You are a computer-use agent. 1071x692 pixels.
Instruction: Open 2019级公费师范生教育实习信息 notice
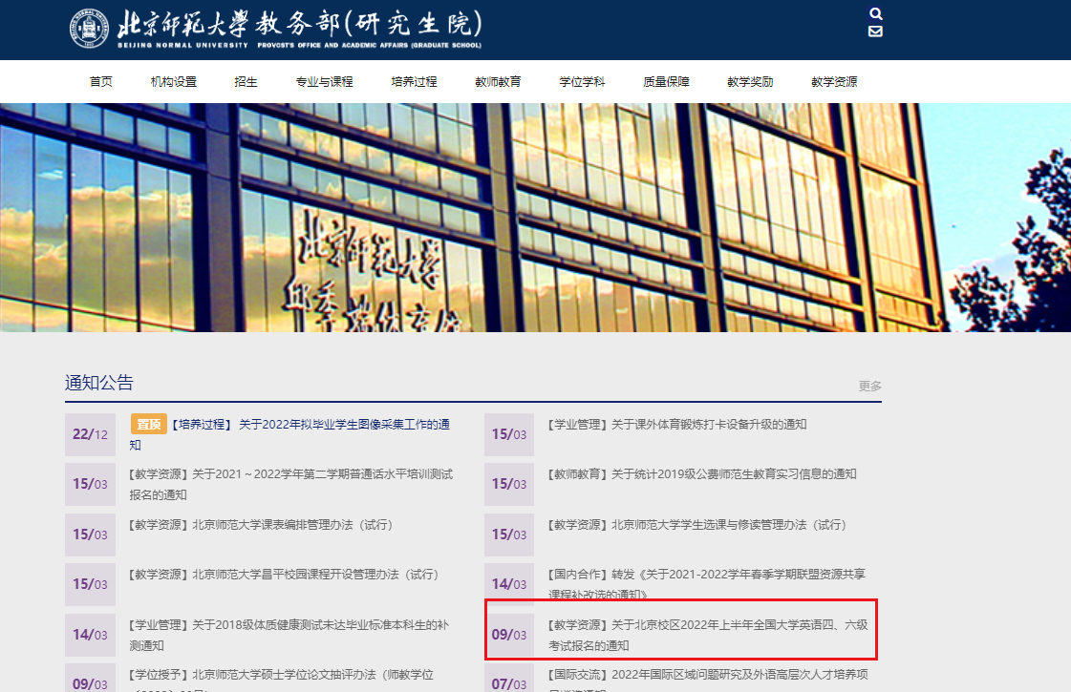click(x=703, y=474)
